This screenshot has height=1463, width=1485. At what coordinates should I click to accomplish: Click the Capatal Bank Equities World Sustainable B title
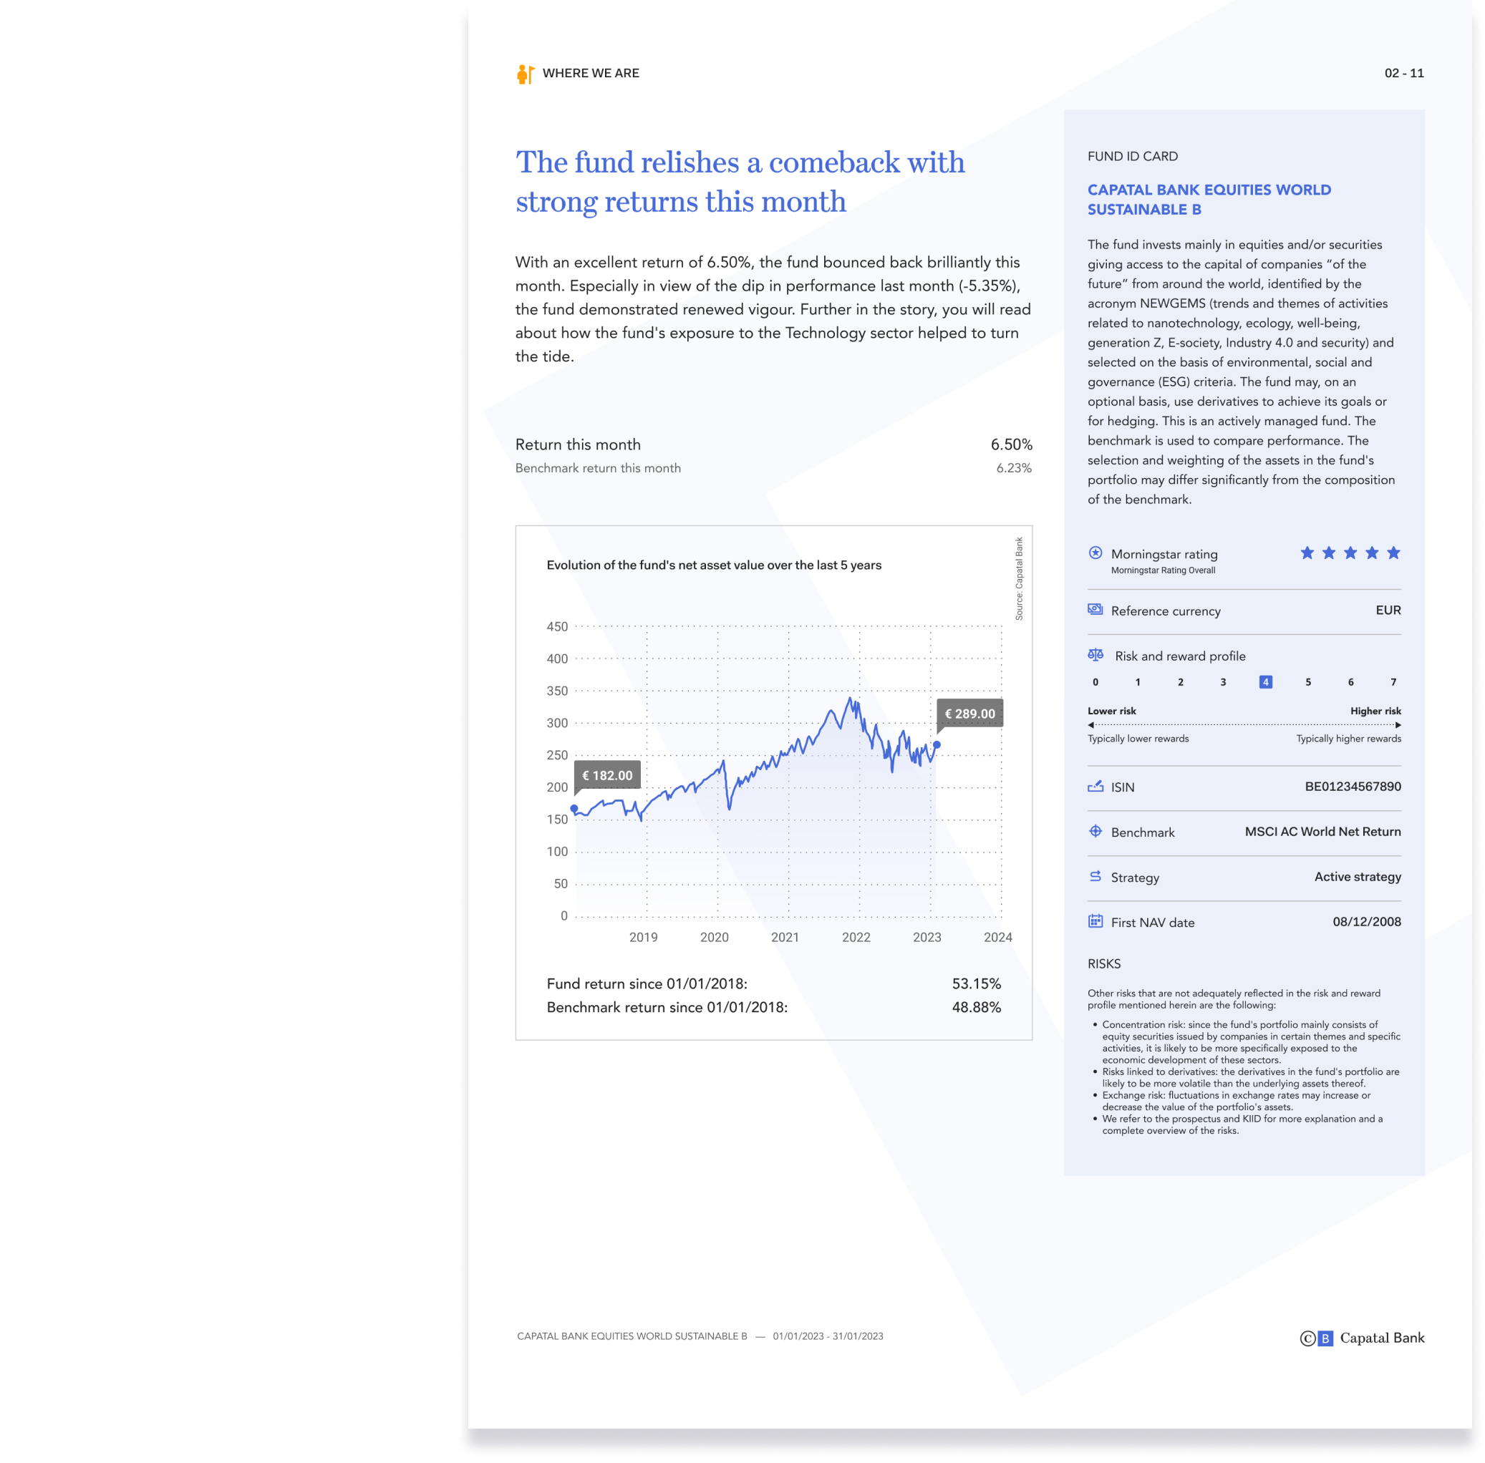pyautogui.click(x=1209, y=200)
